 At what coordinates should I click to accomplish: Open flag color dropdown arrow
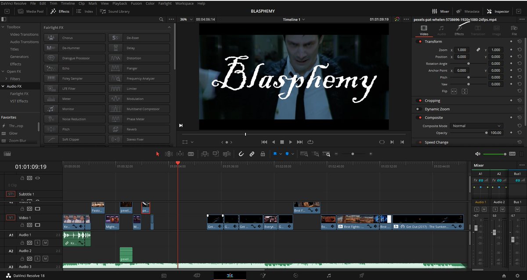click(280, 154)
